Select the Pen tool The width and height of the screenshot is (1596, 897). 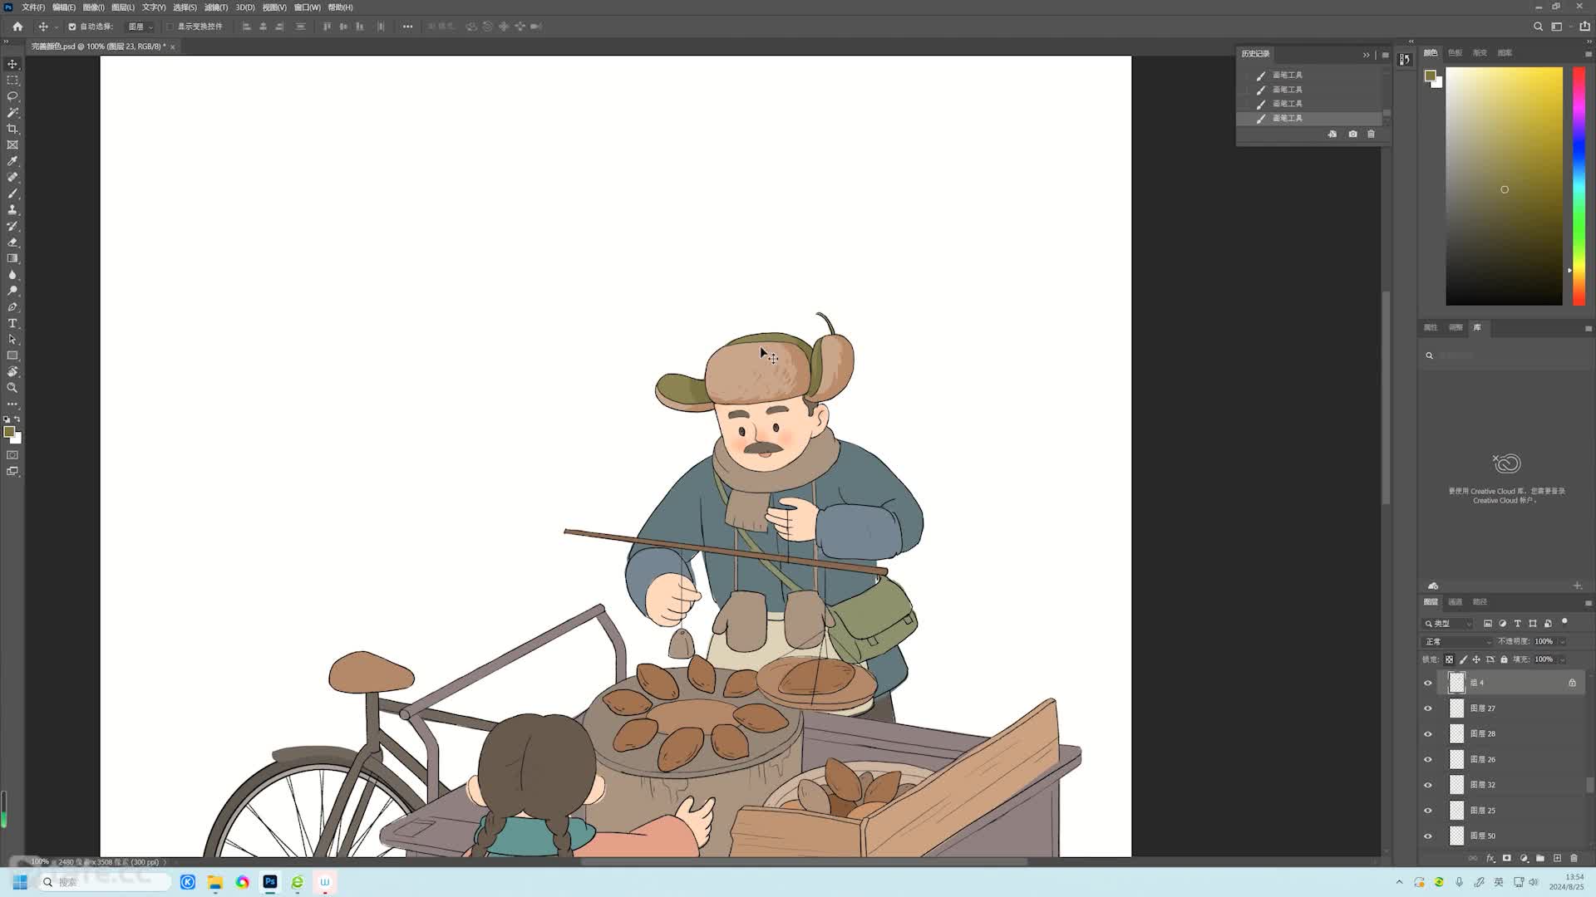(x=12, y=307)
